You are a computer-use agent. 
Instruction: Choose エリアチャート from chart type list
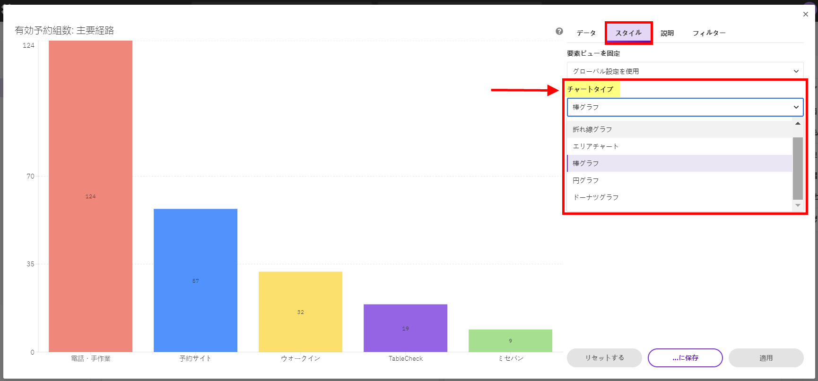point(679,146)
